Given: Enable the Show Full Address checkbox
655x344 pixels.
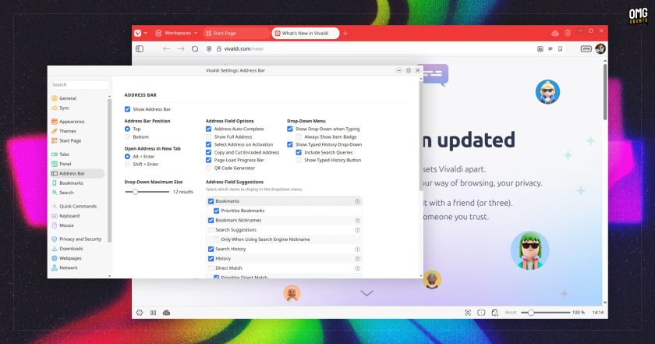Looking at the screenshot, I should point(208,137).
